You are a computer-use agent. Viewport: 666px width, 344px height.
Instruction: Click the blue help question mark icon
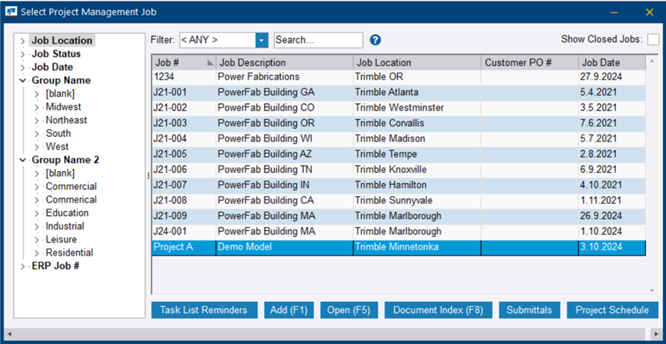point(375,40)
